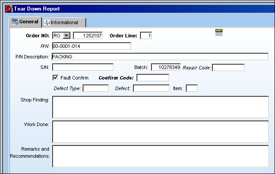Click inside the Shop Finding text area
The height and width of the screenshot is (174, 275).
(x=161, y=107)
